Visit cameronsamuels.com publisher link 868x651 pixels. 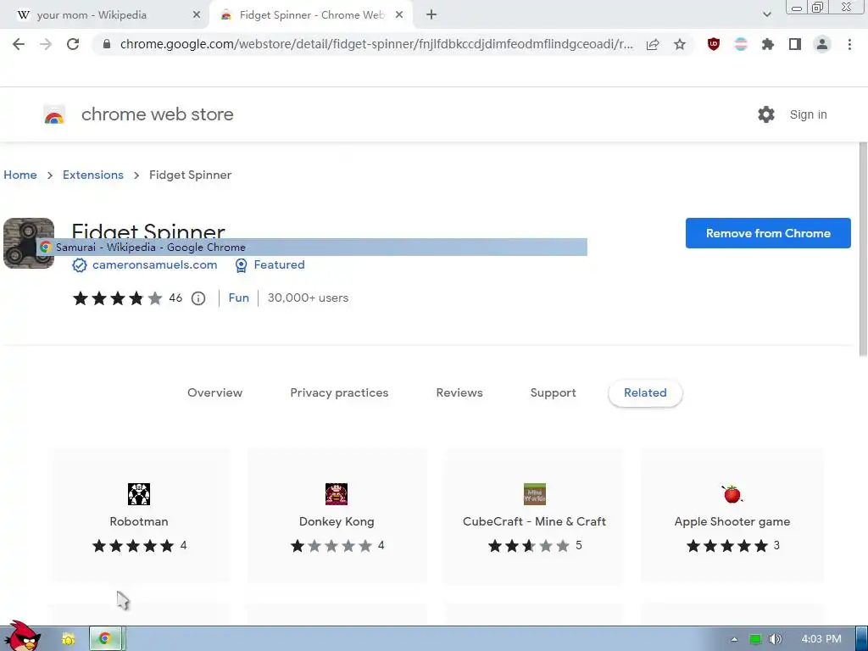155,265
